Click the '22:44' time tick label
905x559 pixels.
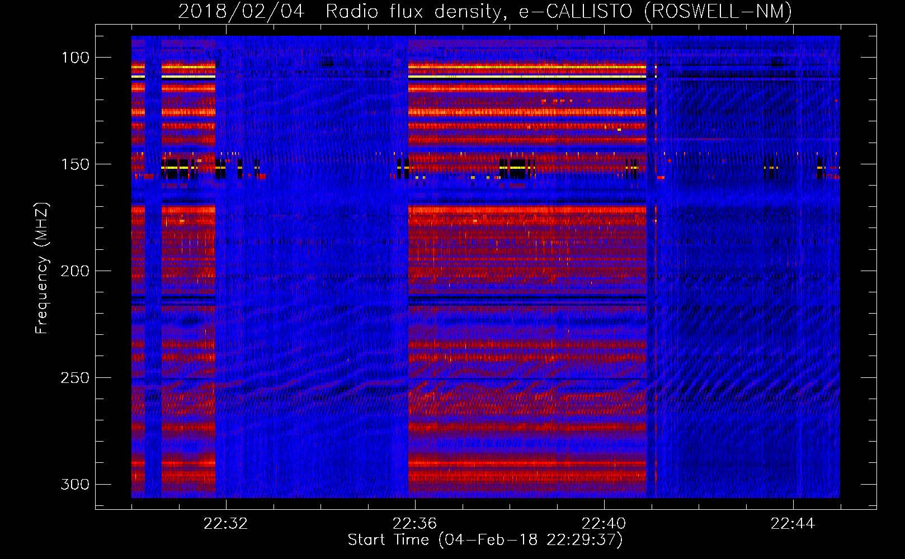click(793, 524)
